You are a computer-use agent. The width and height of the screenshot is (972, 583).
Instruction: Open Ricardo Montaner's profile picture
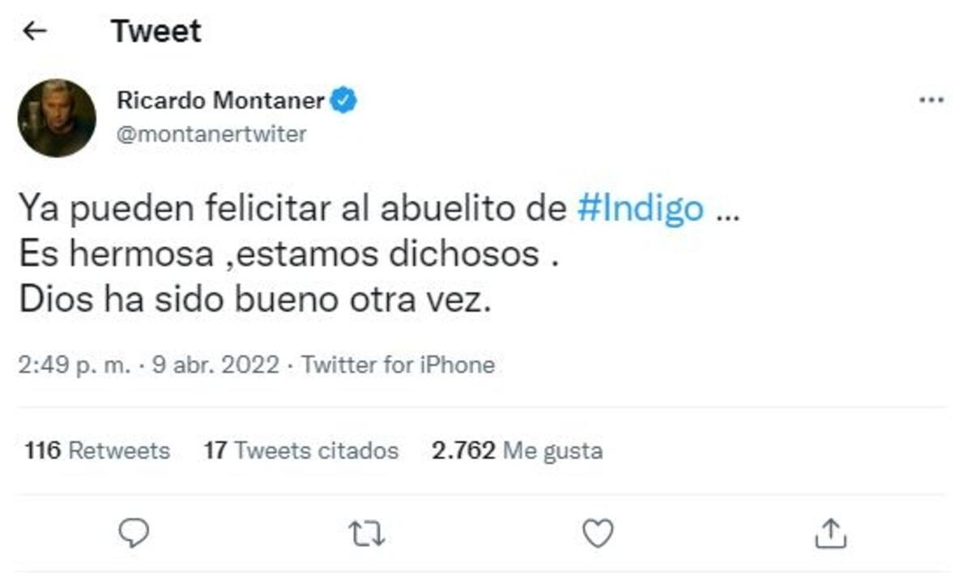point(57,118)
